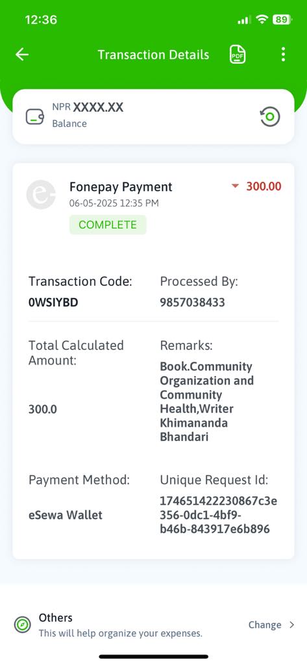The width and height of the screenshot is (307, 665).
Task: Tap the processed by number 9857038433
Action: [192, 303]
